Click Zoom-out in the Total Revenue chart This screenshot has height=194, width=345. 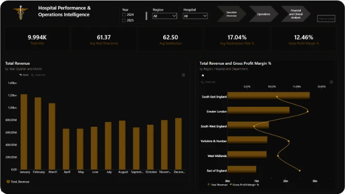[x=38, y=75]
